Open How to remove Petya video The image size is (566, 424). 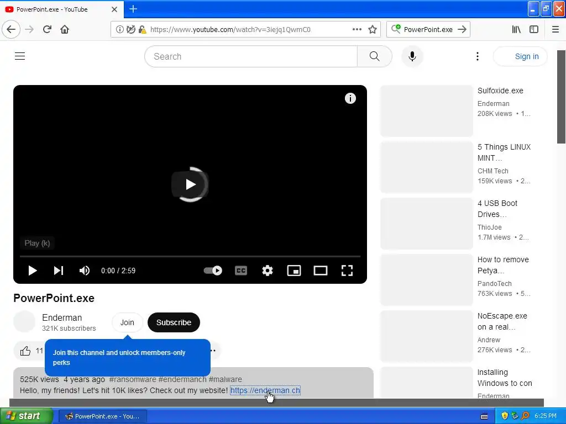[x=503, y=265]
